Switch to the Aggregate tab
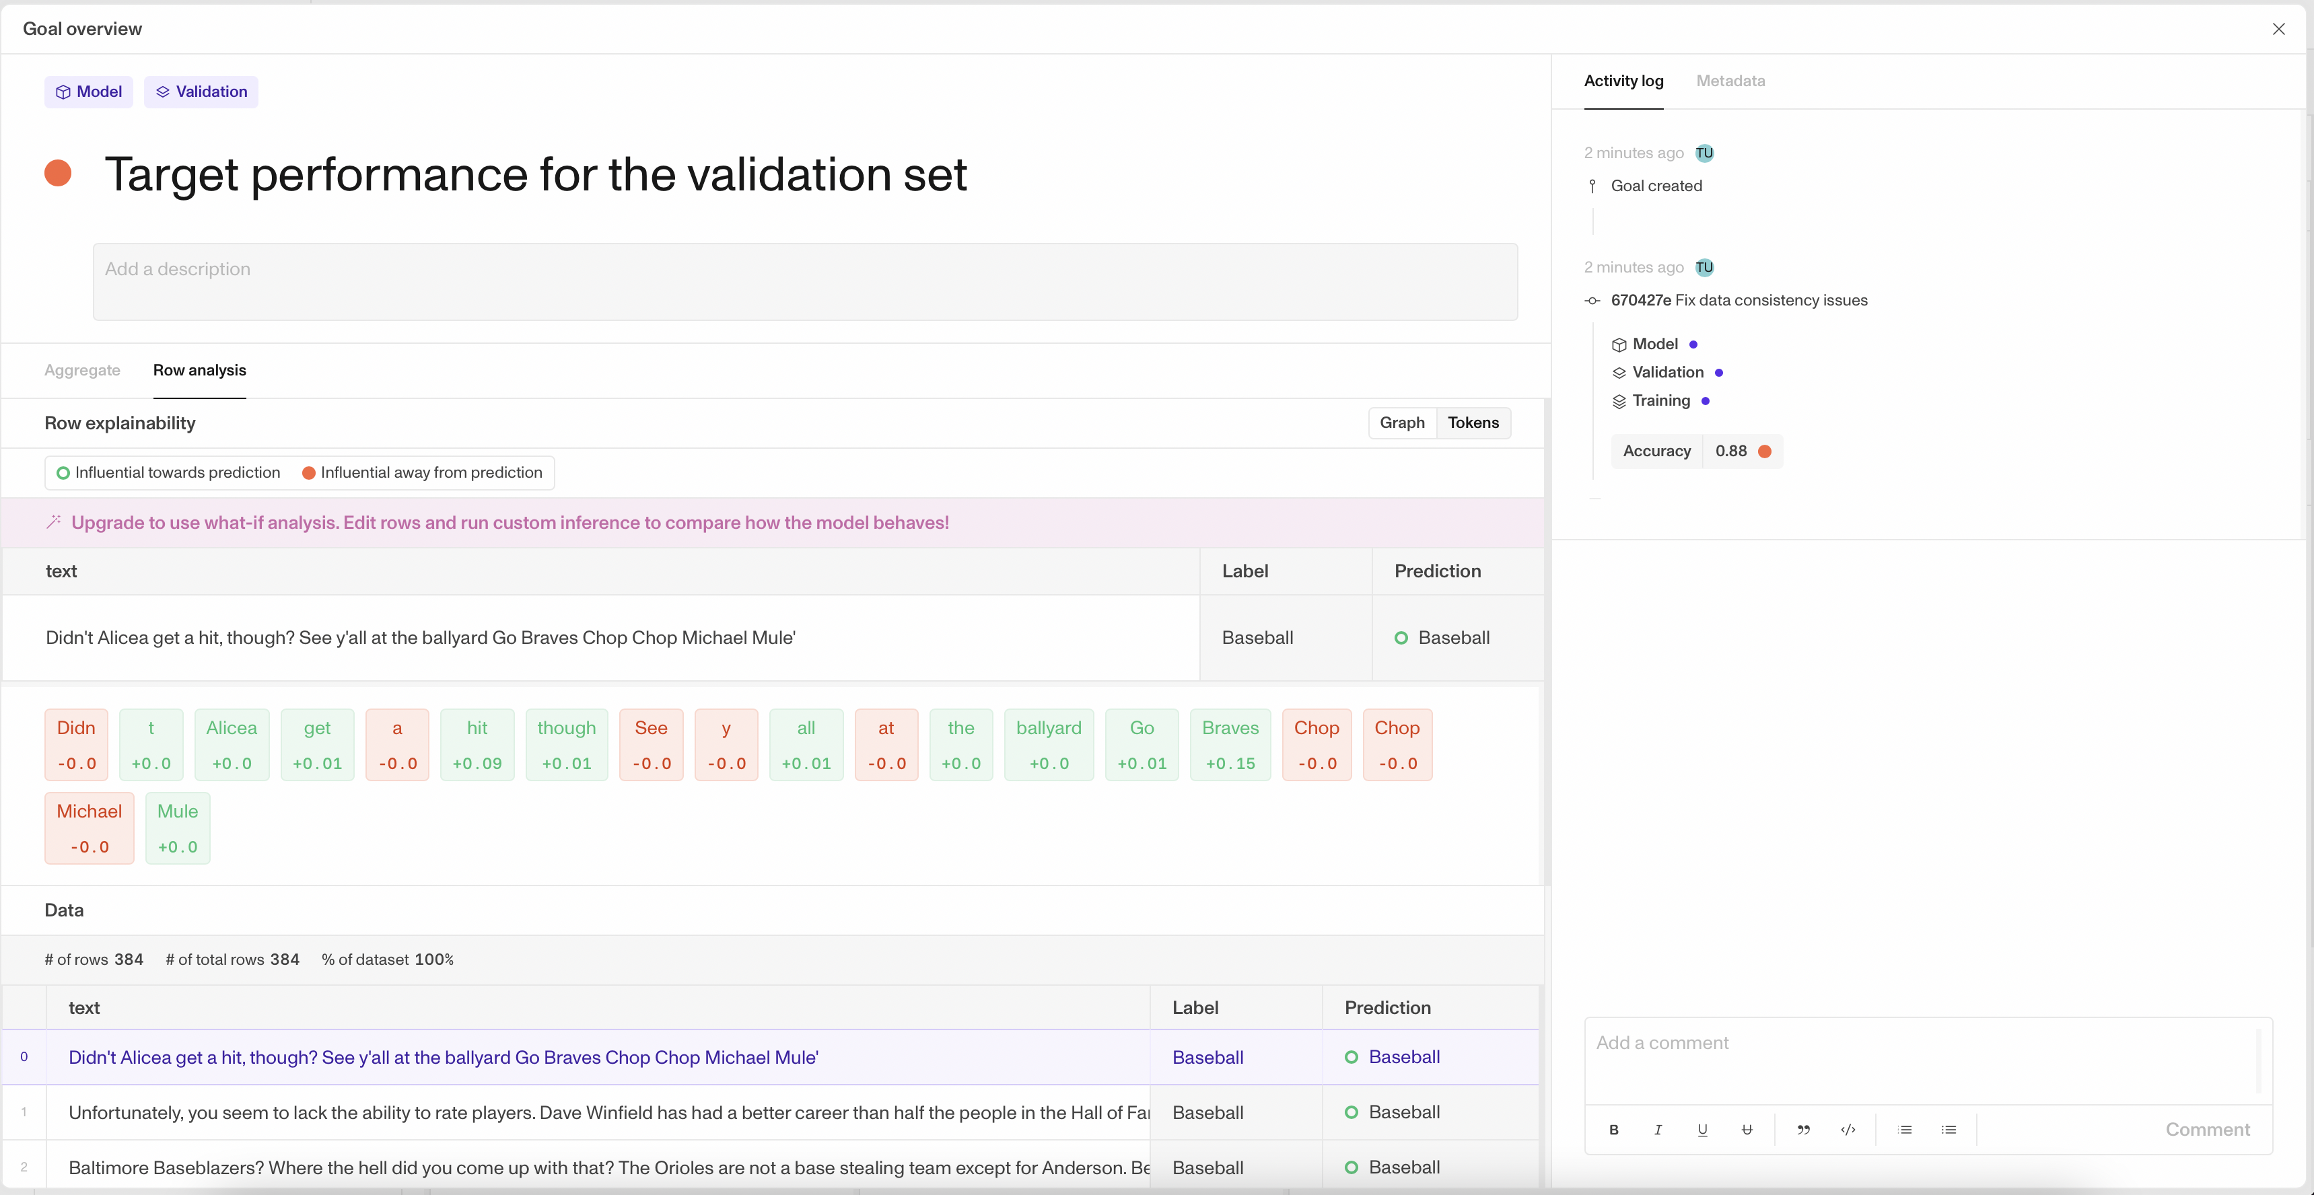This screenshot has height=1195, width=2314. (x=81, y=370)
